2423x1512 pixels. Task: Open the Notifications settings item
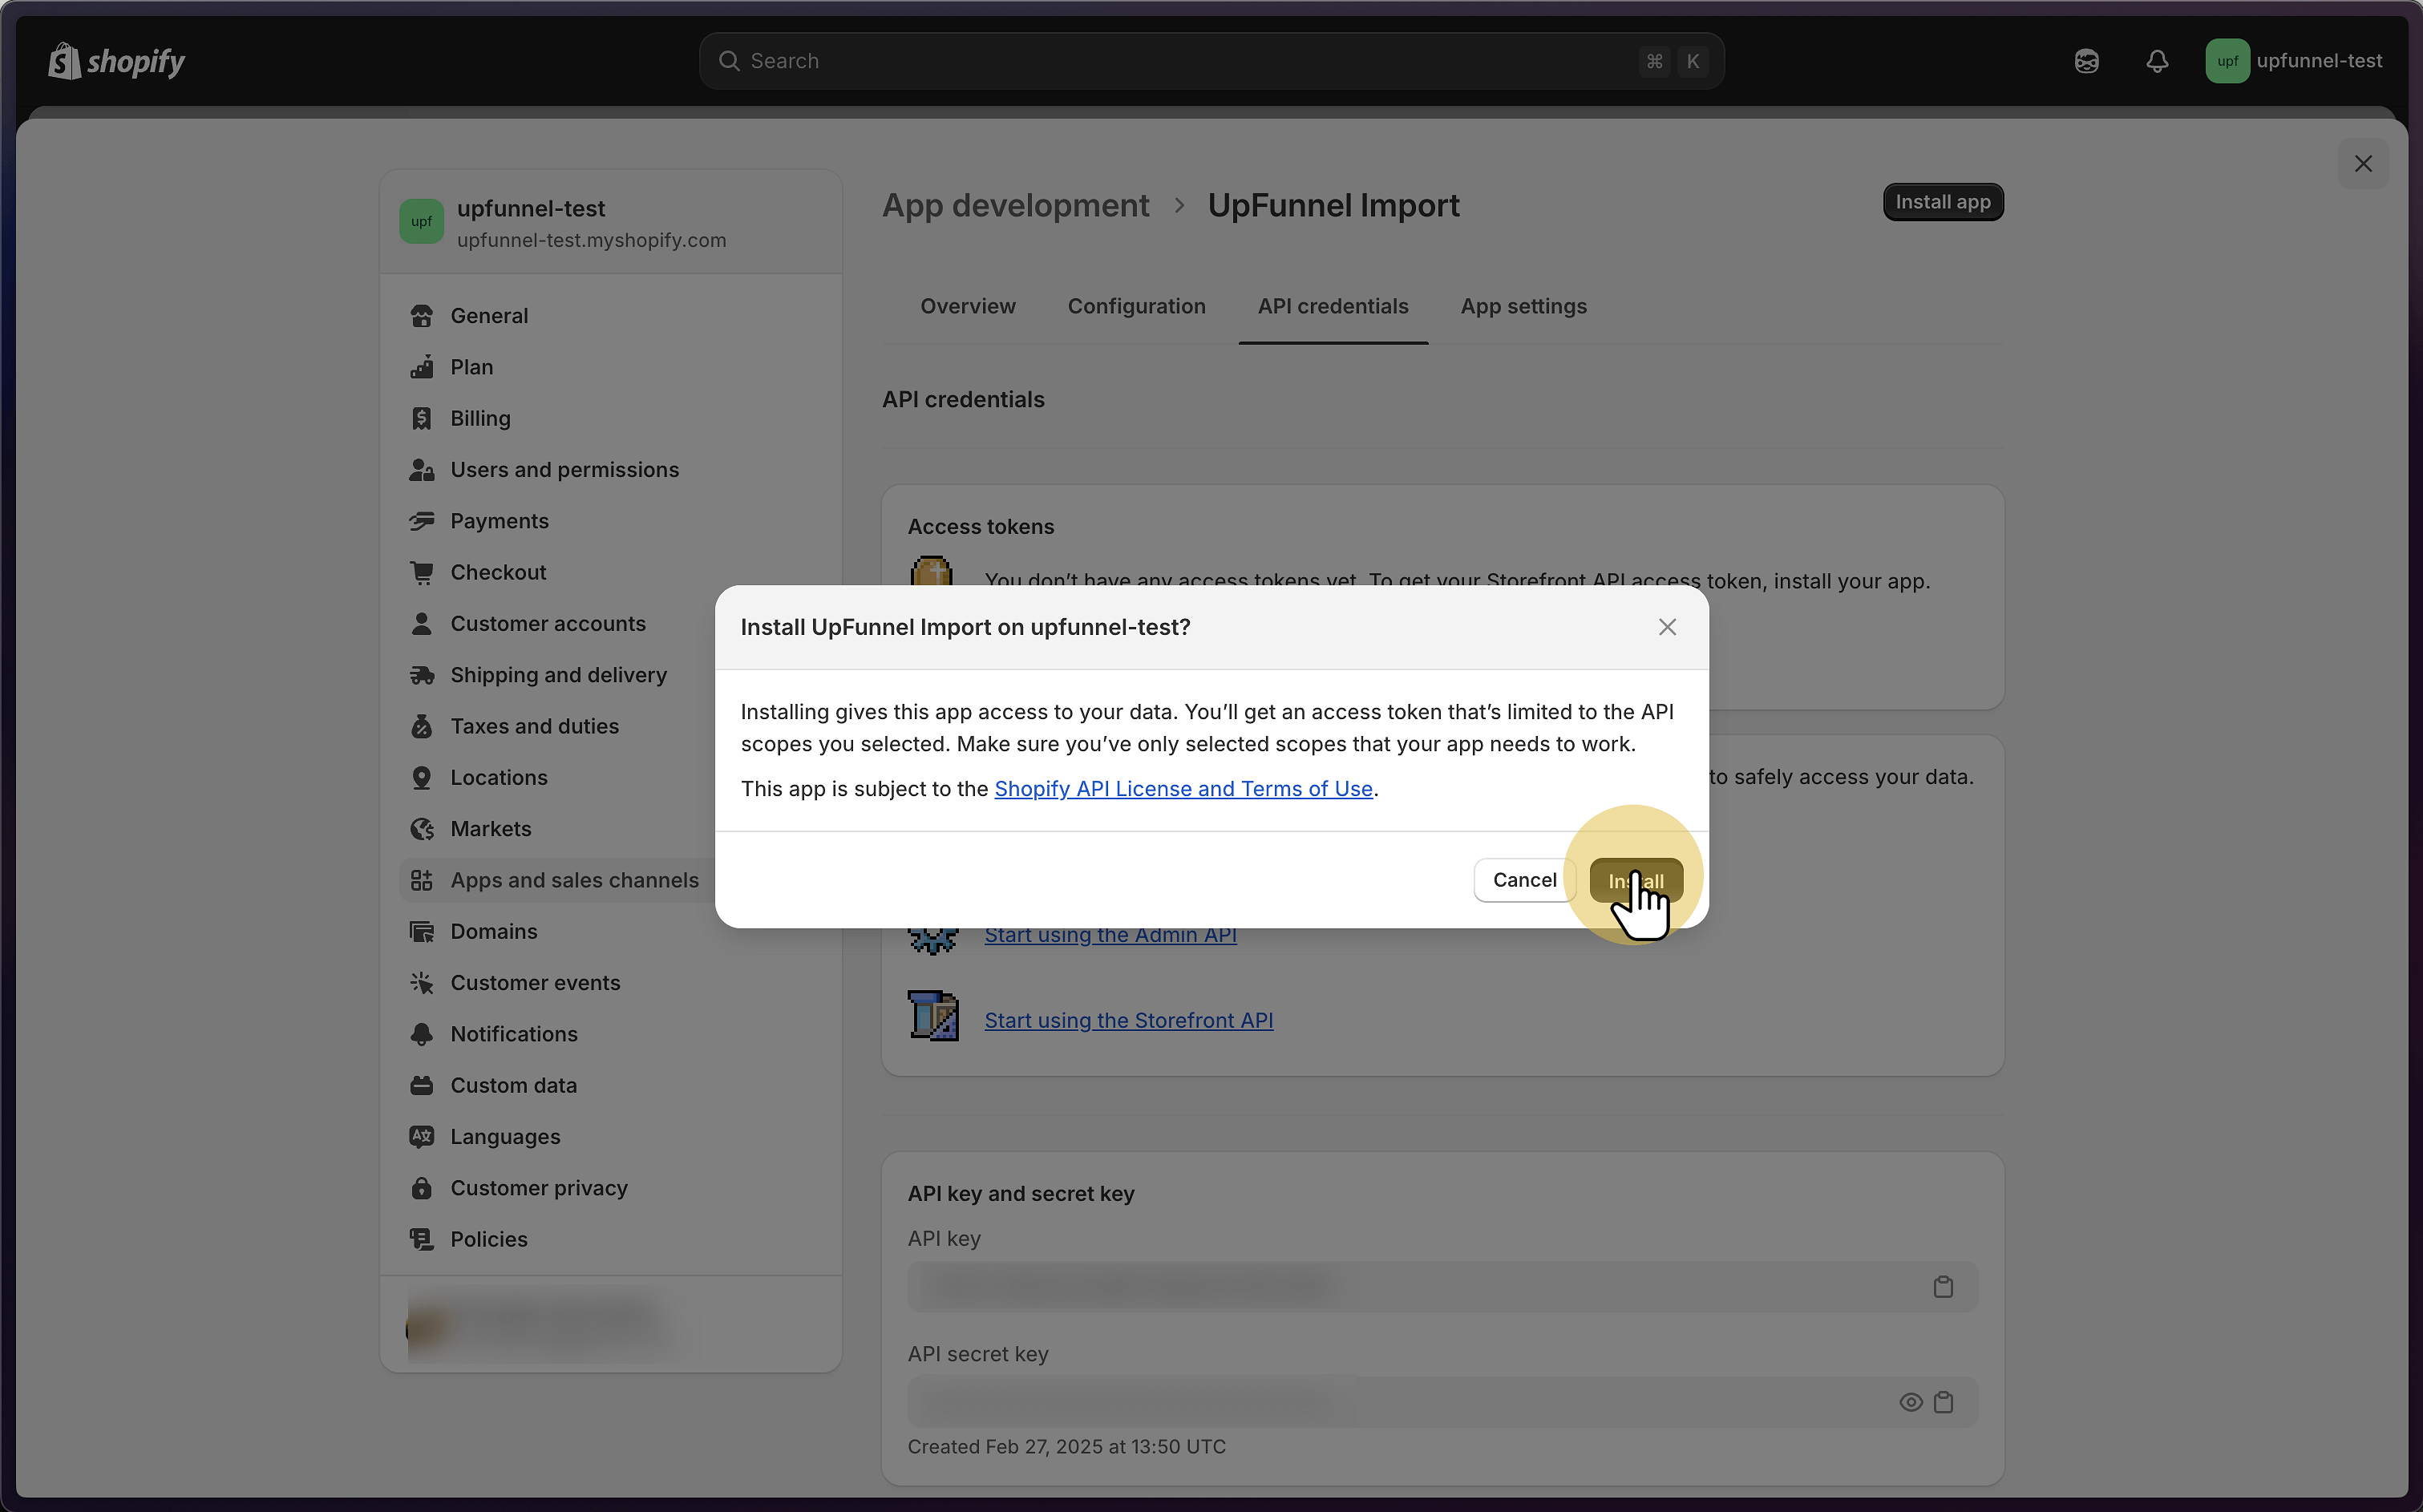click(x=513, y=1034)
